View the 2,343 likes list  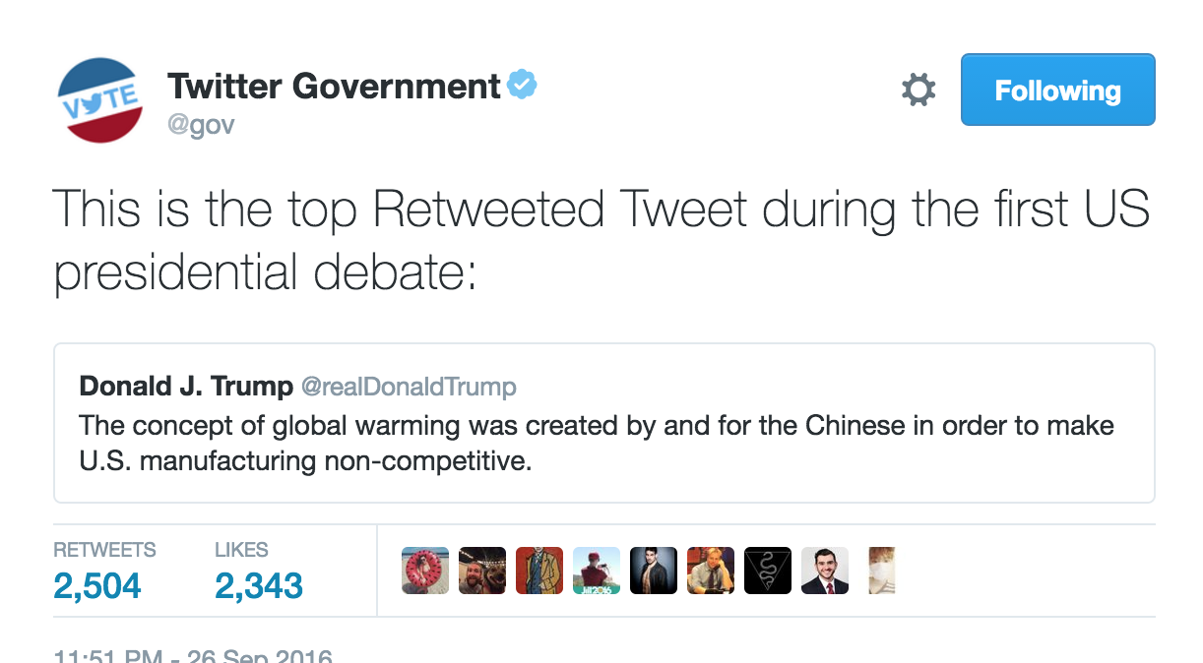pyautogui.click(x=258, y=586)
